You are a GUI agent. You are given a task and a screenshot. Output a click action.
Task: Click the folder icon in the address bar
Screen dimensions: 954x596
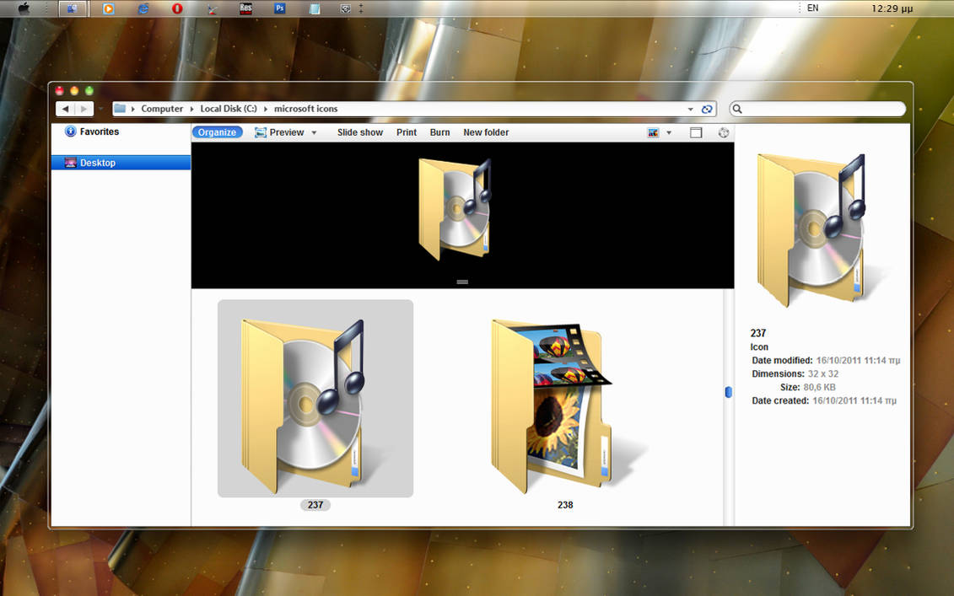point(120,108)
